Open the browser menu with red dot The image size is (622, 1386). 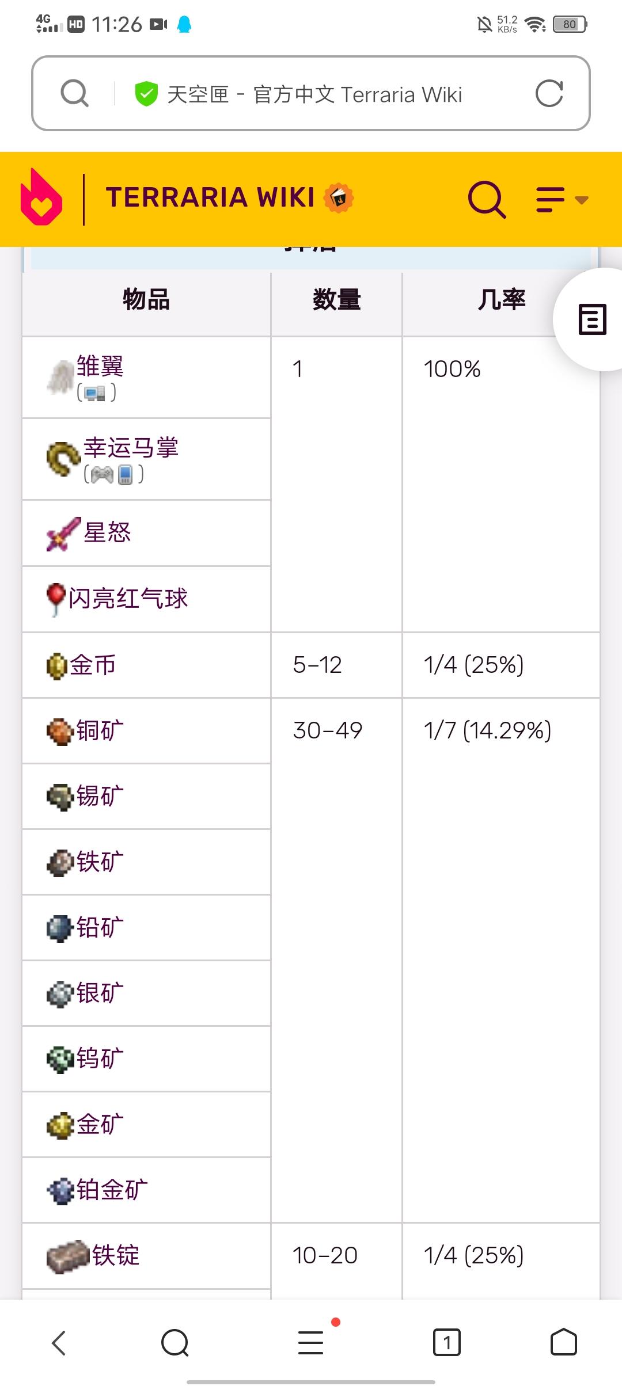tap(312, 1342)
